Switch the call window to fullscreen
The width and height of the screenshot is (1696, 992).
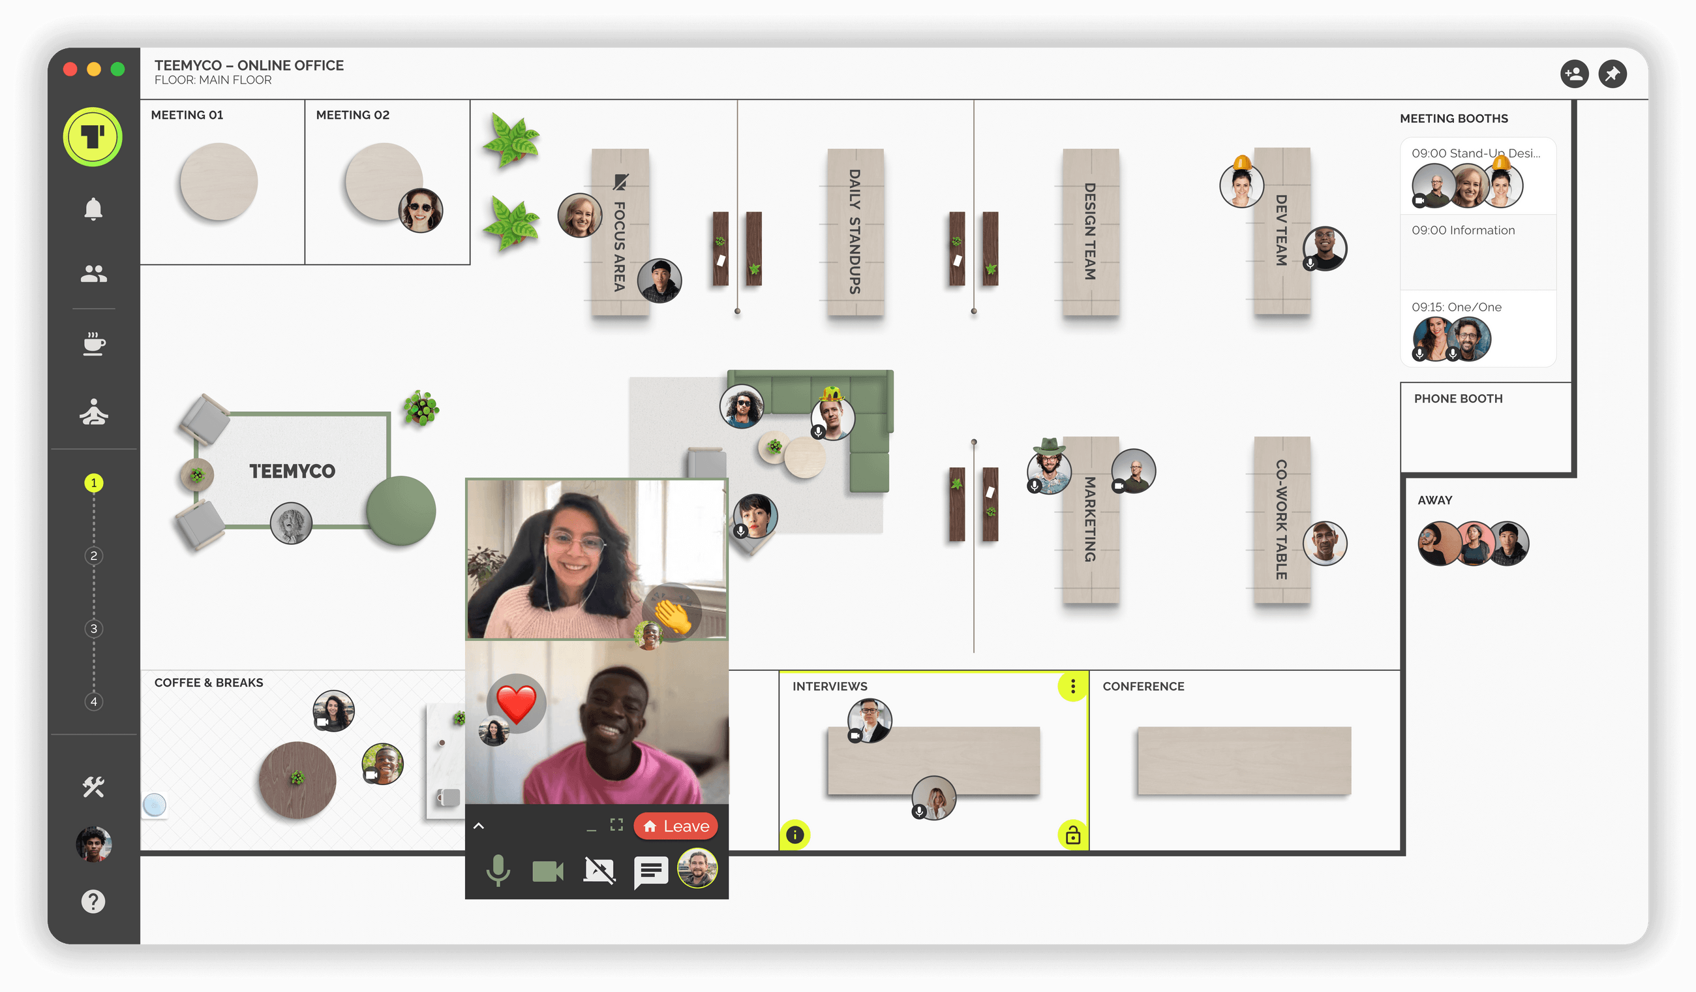(616, 825)
